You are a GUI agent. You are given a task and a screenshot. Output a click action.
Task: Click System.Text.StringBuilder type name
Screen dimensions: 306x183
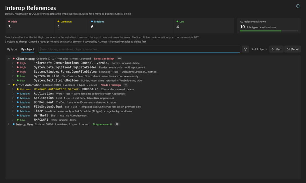click(x=56, y=80)
